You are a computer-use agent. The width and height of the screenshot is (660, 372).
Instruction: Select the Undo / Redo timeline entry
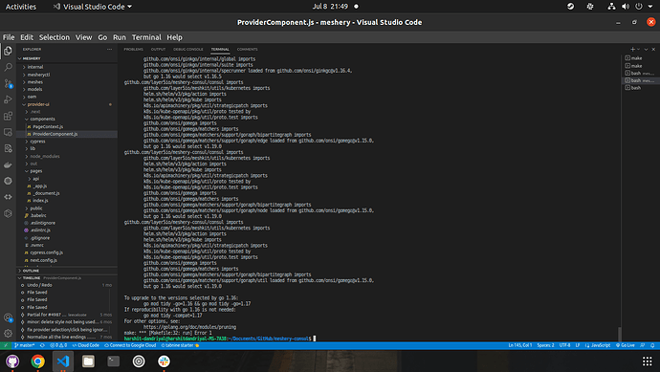tap(67, 285)
